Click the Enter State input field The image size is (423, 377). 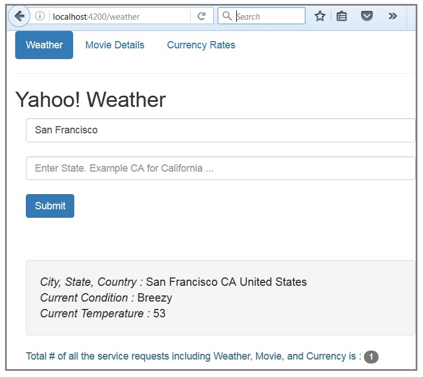tap(220, 168)
